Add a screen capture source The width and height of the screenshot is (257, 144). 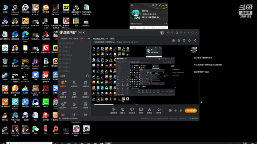click(113, 110)
